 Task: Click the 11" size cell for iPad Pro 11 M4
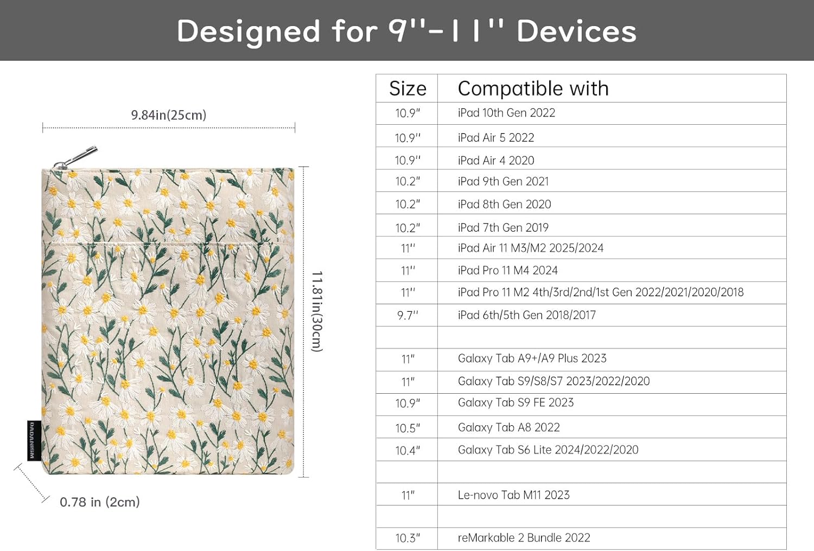408,271
